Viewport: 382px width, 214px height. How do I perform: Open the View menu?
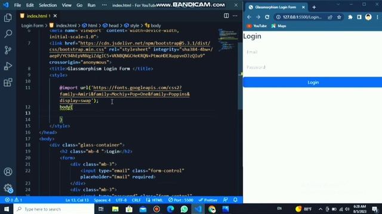click(66, 5)
